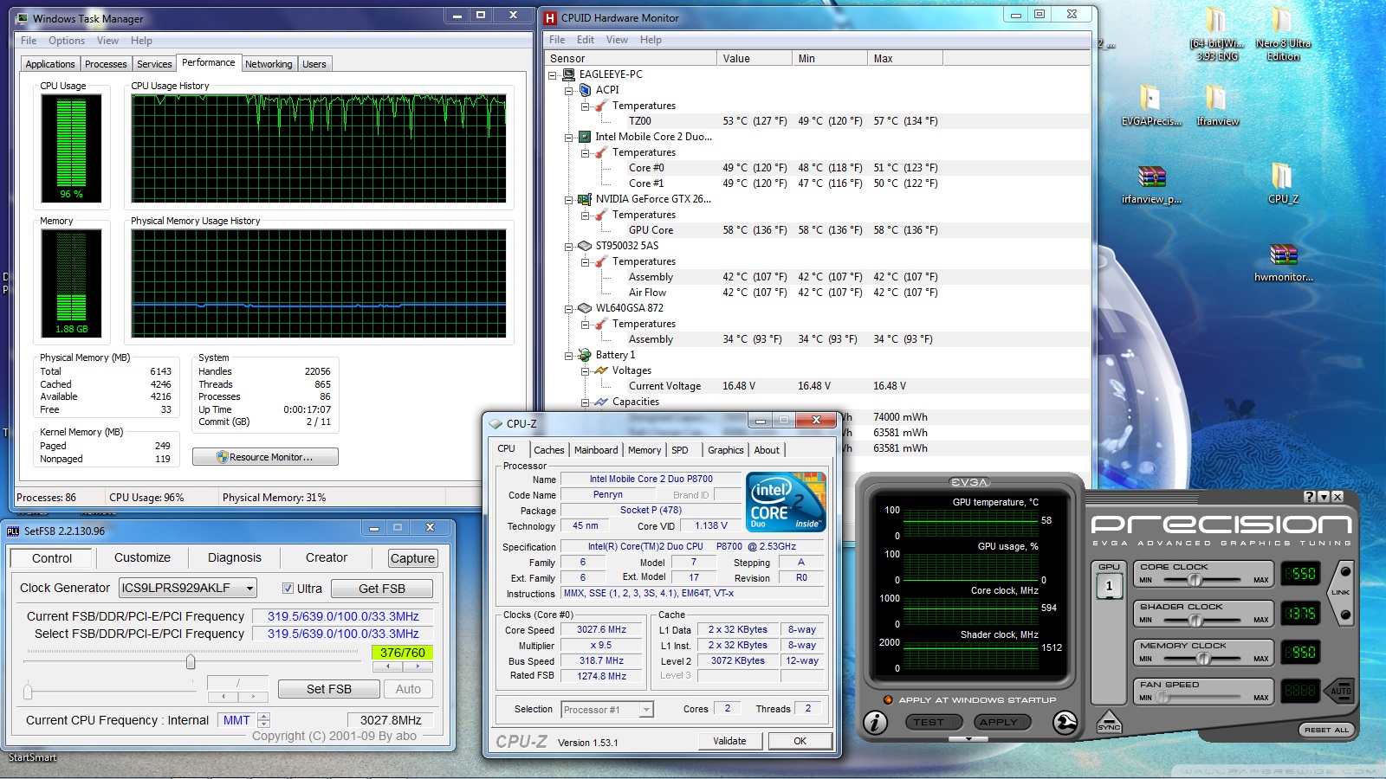The width and height of the screenshot is (1386, 779).
Task: Open the Diagnosis tab in SetFSB
Action: (x=235, y=558)
